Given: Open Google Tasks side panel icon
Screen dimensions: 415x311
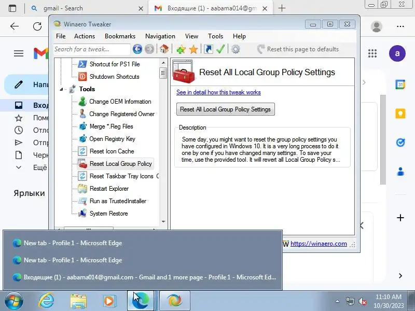Looking at the screenshot, I should (x=400, y=143).
